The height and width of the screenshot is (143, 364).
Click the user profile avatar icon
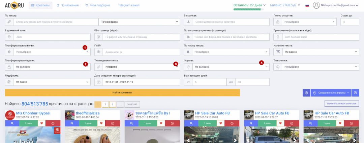click(316, 5)
